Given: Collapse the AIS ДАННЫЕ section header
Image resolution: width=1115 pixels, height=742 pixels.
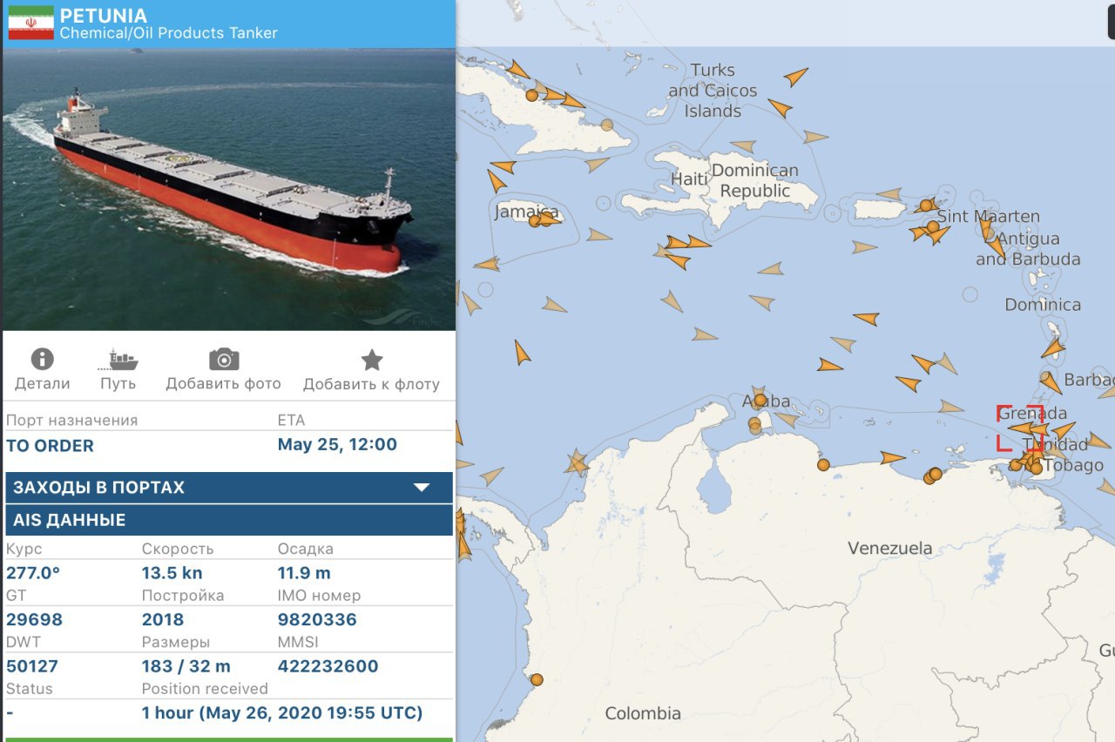Looking at the screenshot, I should click(229, 520).
